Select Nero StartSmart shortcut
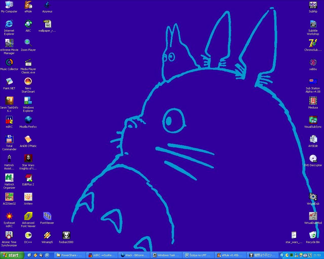 click(28, 85)
